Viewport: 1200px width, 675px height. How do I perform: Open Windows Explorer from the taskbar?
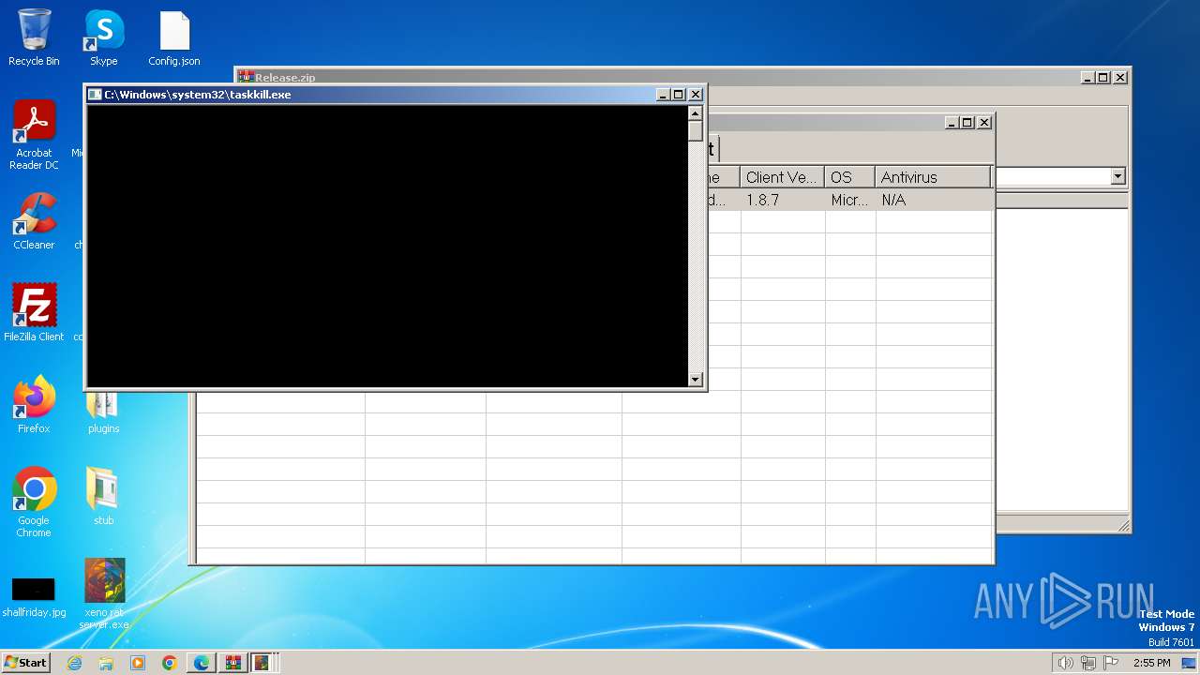point(106,663)
